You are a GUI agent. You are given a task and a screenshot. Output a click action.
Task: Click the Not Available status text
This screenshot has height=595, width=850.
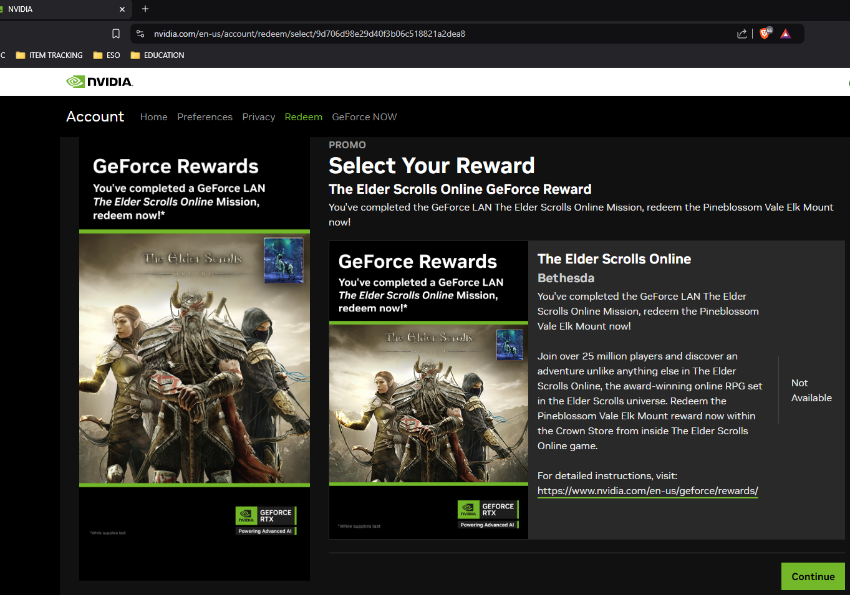[811, 390]
